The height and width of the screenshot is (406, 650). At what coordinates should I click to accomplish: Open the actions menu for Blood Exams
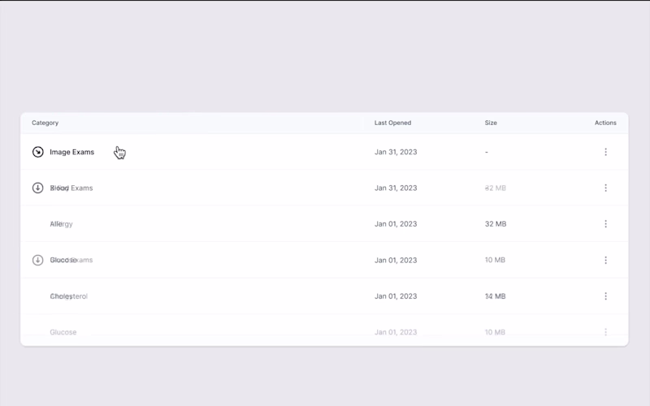[x=605, y=188]
